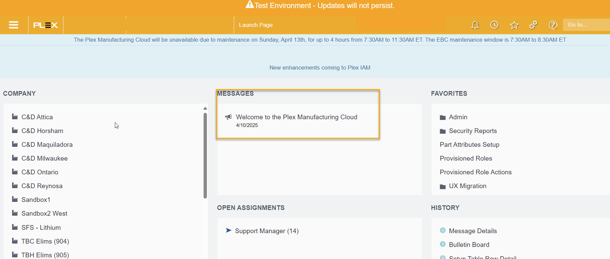This screenshot has width=610, height=259.
Task: Click inside the Go to search field
Action: (586, 25)
